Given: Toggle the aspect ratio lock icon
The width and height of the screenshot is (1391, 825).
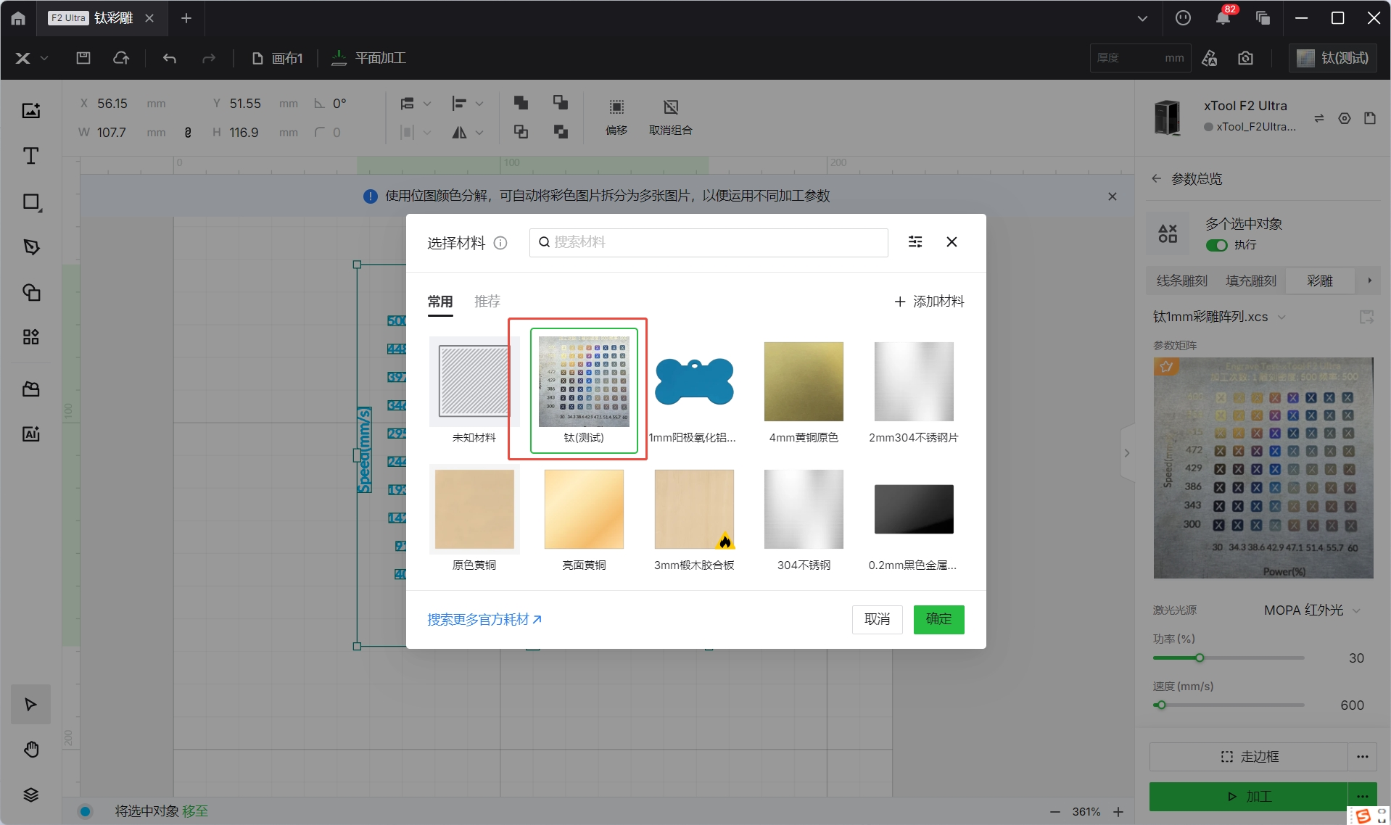Looking at the screenshot, I should coord(188,133).
